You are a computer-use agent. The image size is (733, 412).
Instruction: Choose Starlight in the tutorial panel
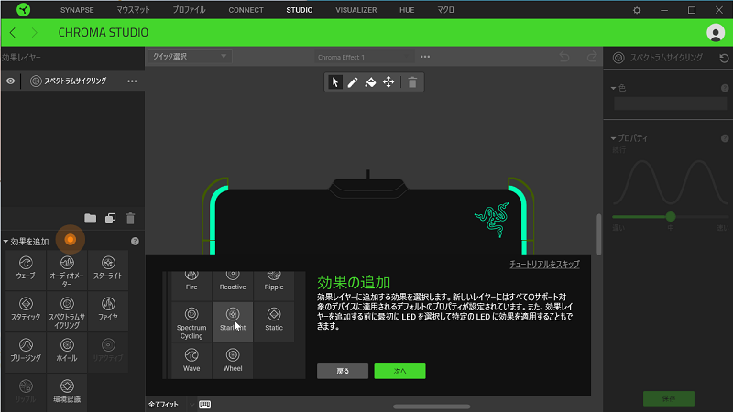point(233,321)
